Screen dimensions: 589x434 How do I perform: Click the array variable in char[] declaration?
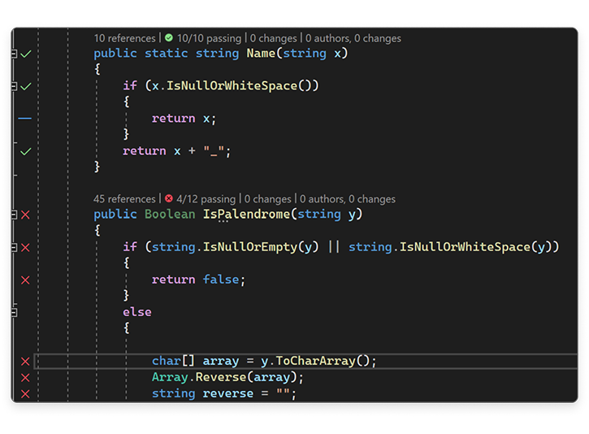click(221, 361)
